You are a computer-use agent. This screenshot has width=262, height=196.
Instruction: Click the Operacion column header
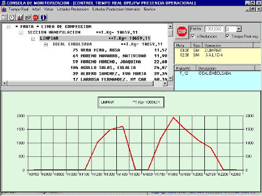tap(227, 45)
